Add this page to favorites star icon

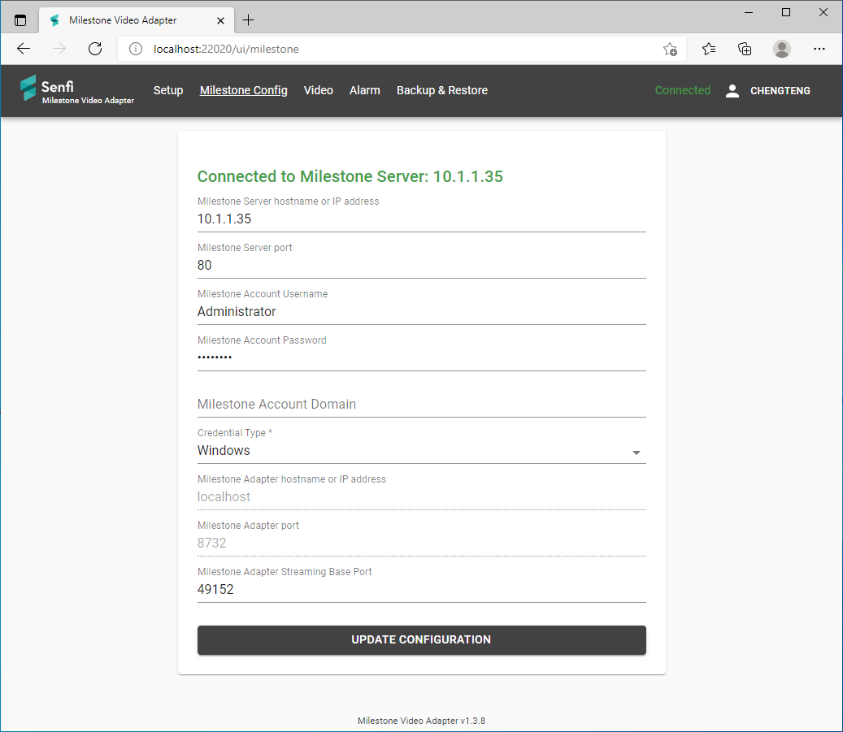(x=670, y=49)
